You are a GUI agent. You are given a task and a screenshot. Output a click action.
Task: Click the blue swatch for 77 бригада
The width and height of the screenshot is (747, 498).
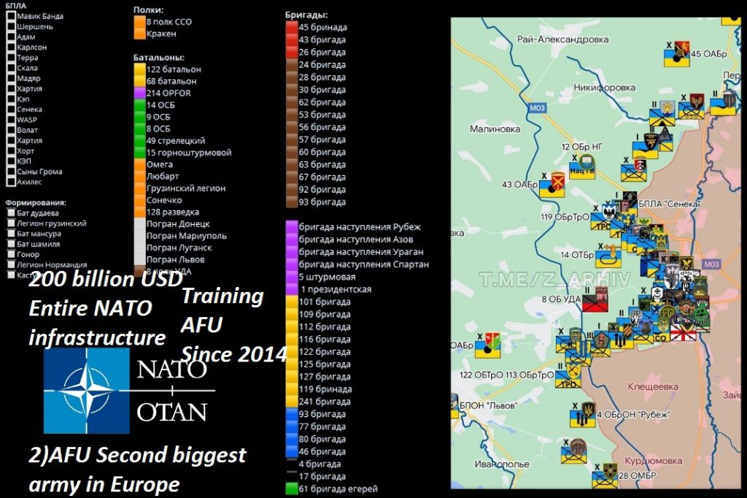292,426
